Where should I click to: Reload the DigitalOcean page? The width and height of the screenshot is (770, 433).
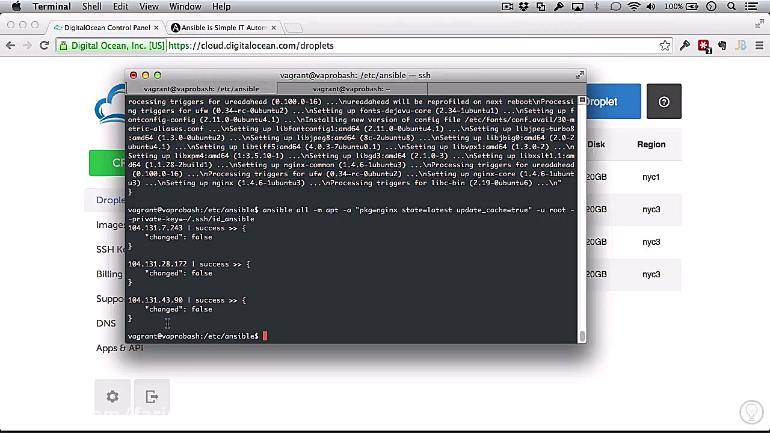pyautogui.click(x=44, y=46)
